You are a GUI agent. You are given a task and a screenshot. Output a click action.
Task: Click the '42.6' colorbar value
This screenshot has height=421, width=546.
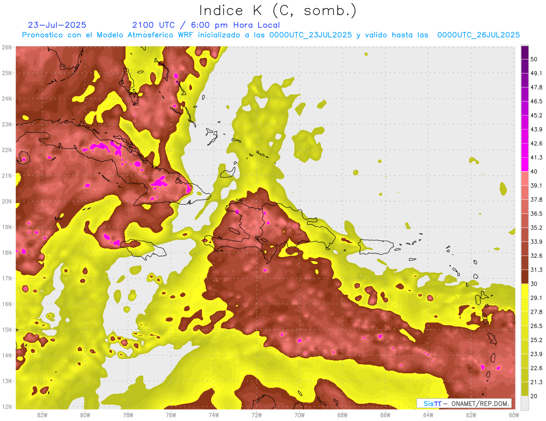(536, 144)
